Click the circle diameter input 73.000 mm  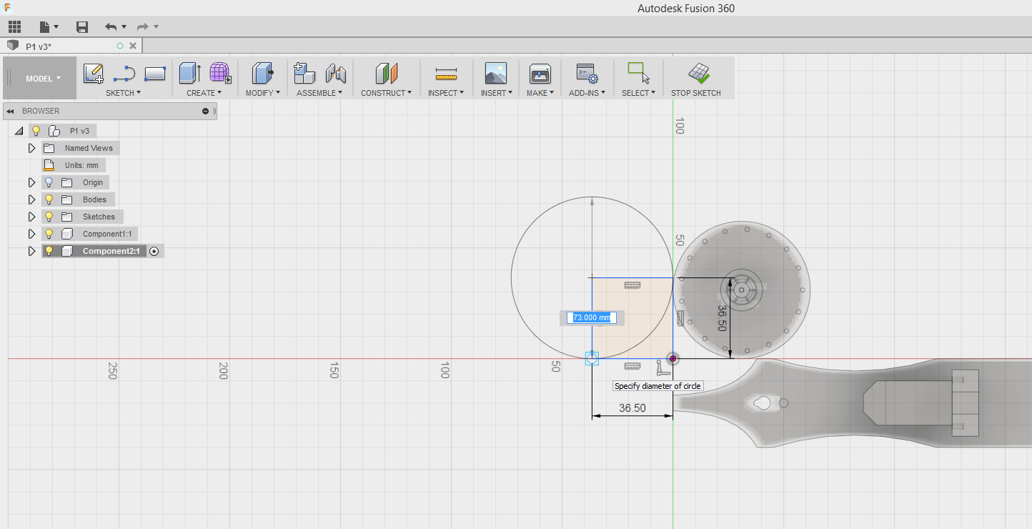click(x=592, y=317)
